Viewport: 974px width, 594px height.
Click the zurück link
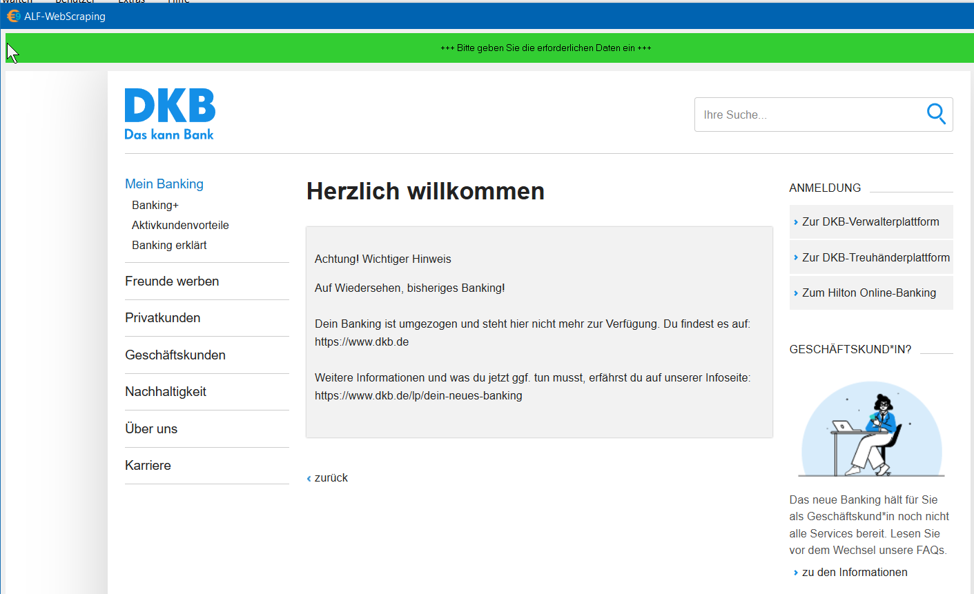(328, 477)
